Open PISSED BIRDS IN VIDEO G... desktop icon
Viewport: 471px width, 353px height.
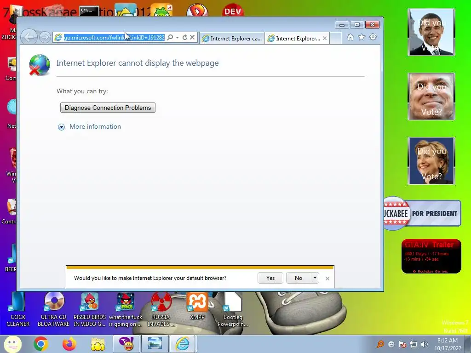pos(90,309)
